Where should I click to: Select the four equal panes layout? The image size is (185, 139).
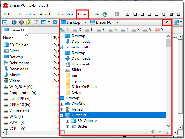click(128, 14)
